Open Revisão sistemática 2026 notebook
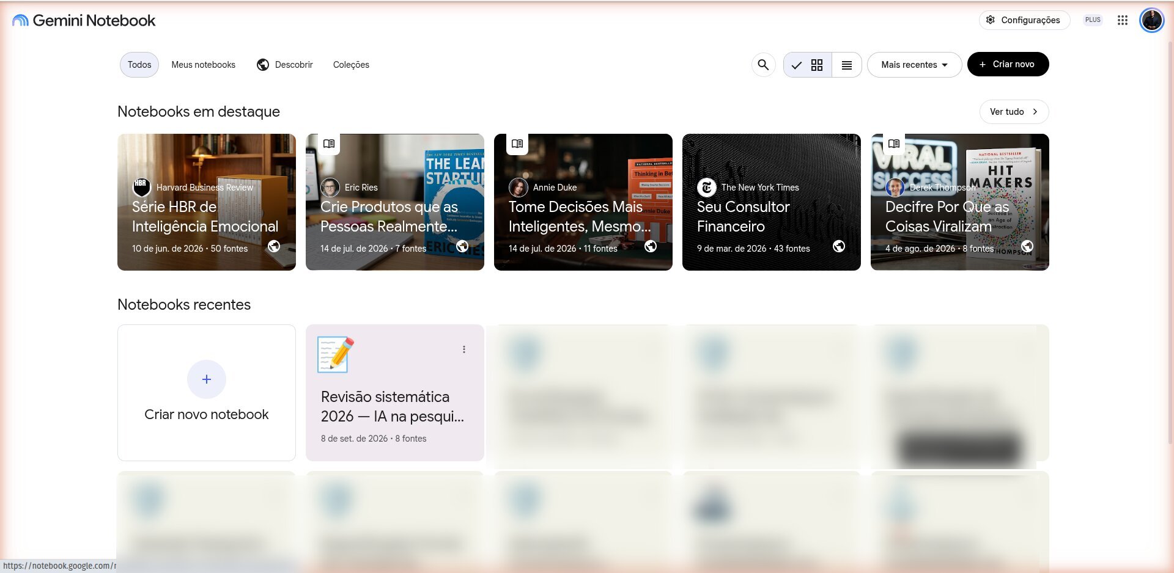The width and height of the screenshot is (1174, 573). [395, 393]
